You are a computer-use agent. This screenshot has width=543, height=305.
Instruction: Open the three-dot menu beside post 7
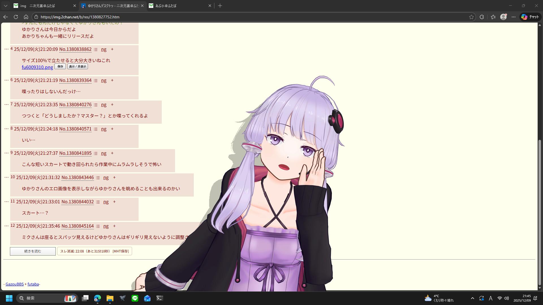point(6,104)
